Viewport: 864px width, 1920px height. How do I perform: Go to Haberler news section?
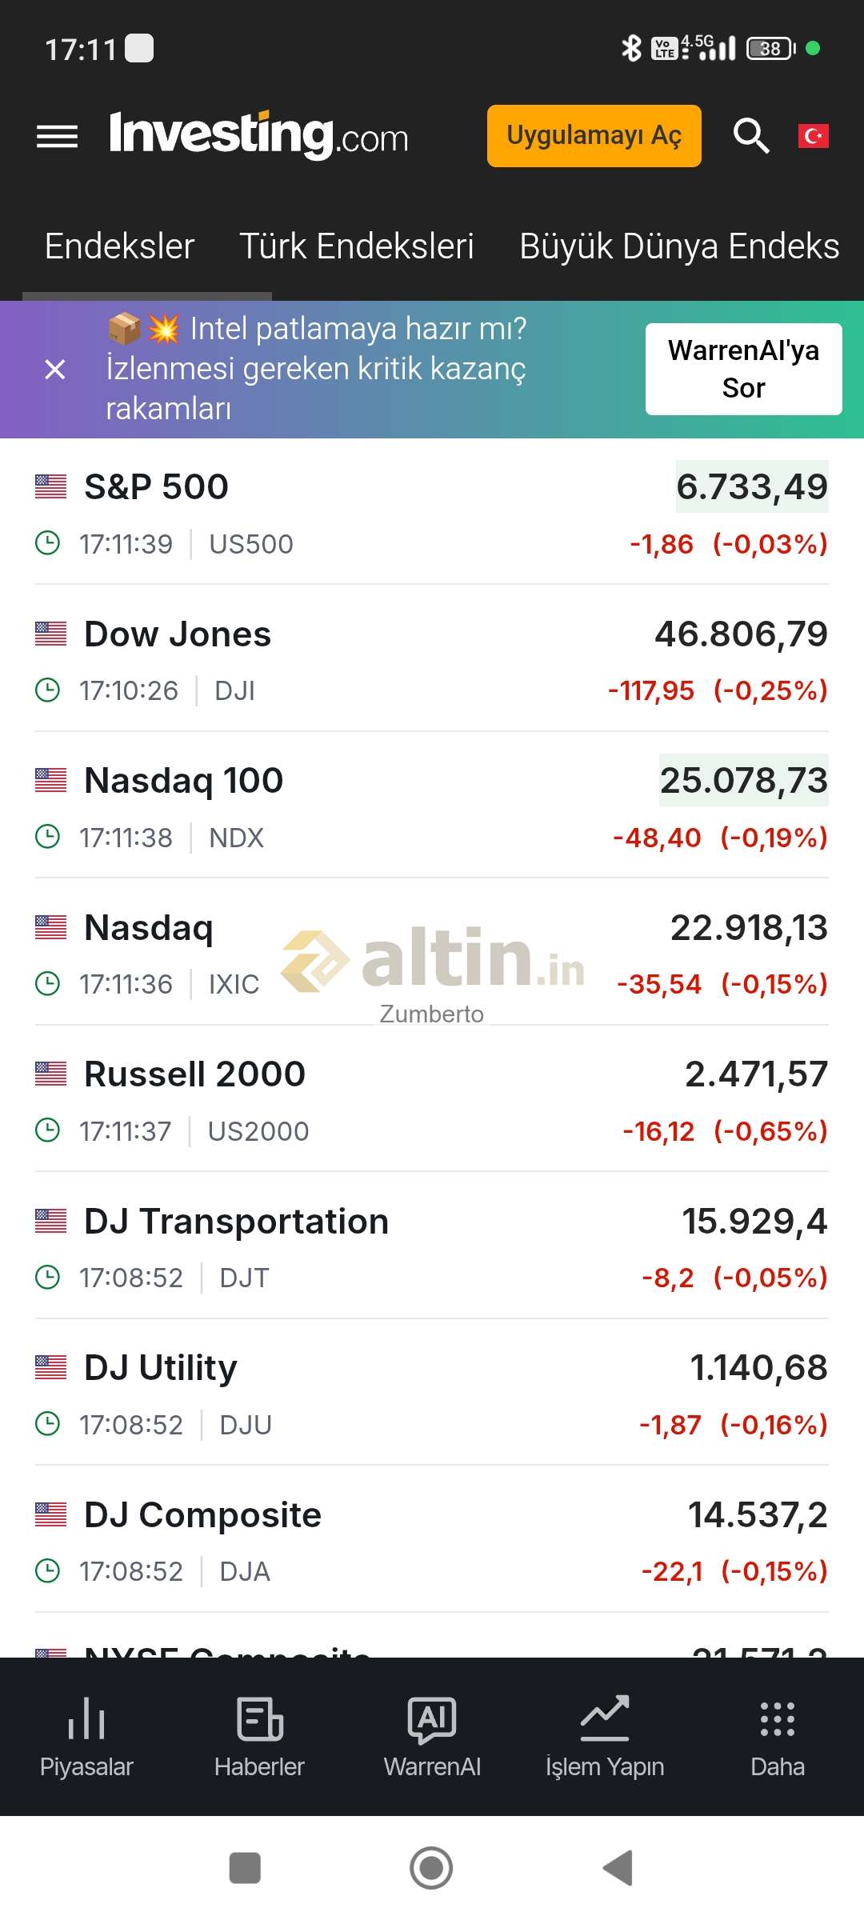point(259,1738)
